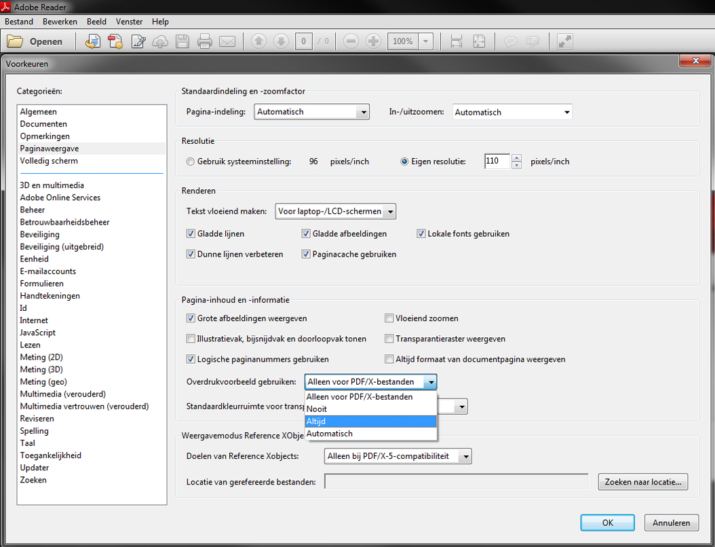Toggle Dunne lijnen verbeteren checkbox
This screenshot has height=547, width=715.
tap(191, 254)
